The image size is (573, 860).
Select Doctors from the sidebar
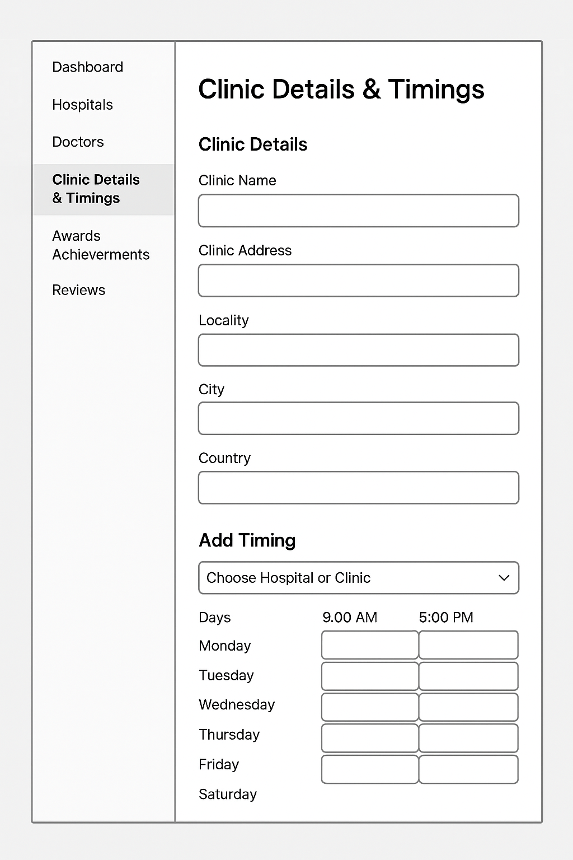click(78, 142)
